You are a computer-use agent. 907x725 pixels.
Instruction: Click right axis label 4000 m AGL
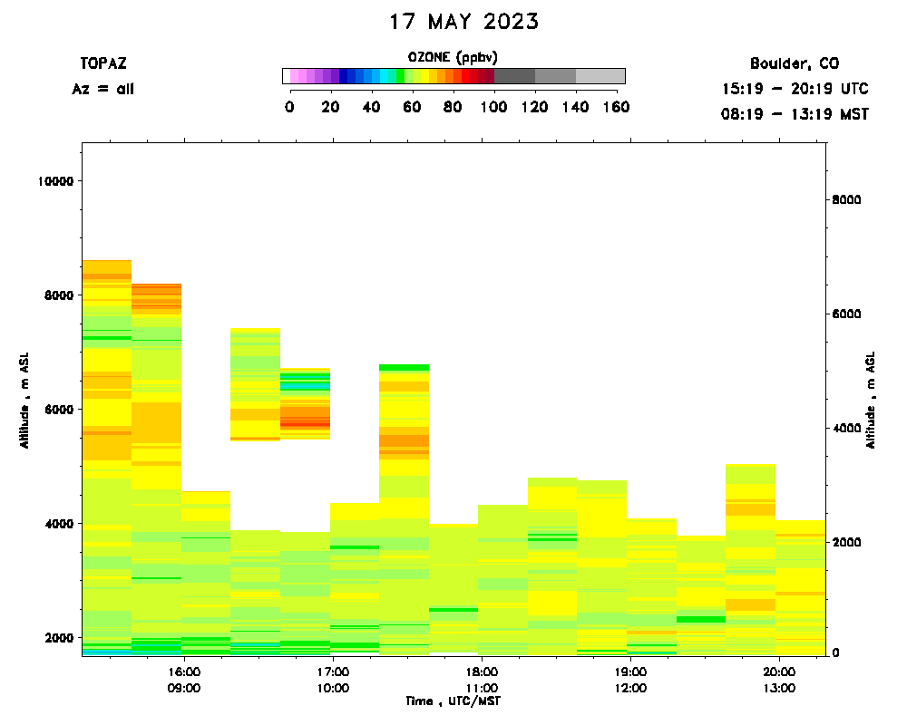(846, 429)
